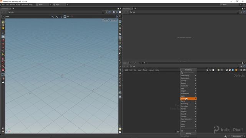Image resolution: width=246 pixels, height=138 pixels.
Task: Toggle the grid display icon at bottom of right viewport toolbar
Action: pos(120,129)
